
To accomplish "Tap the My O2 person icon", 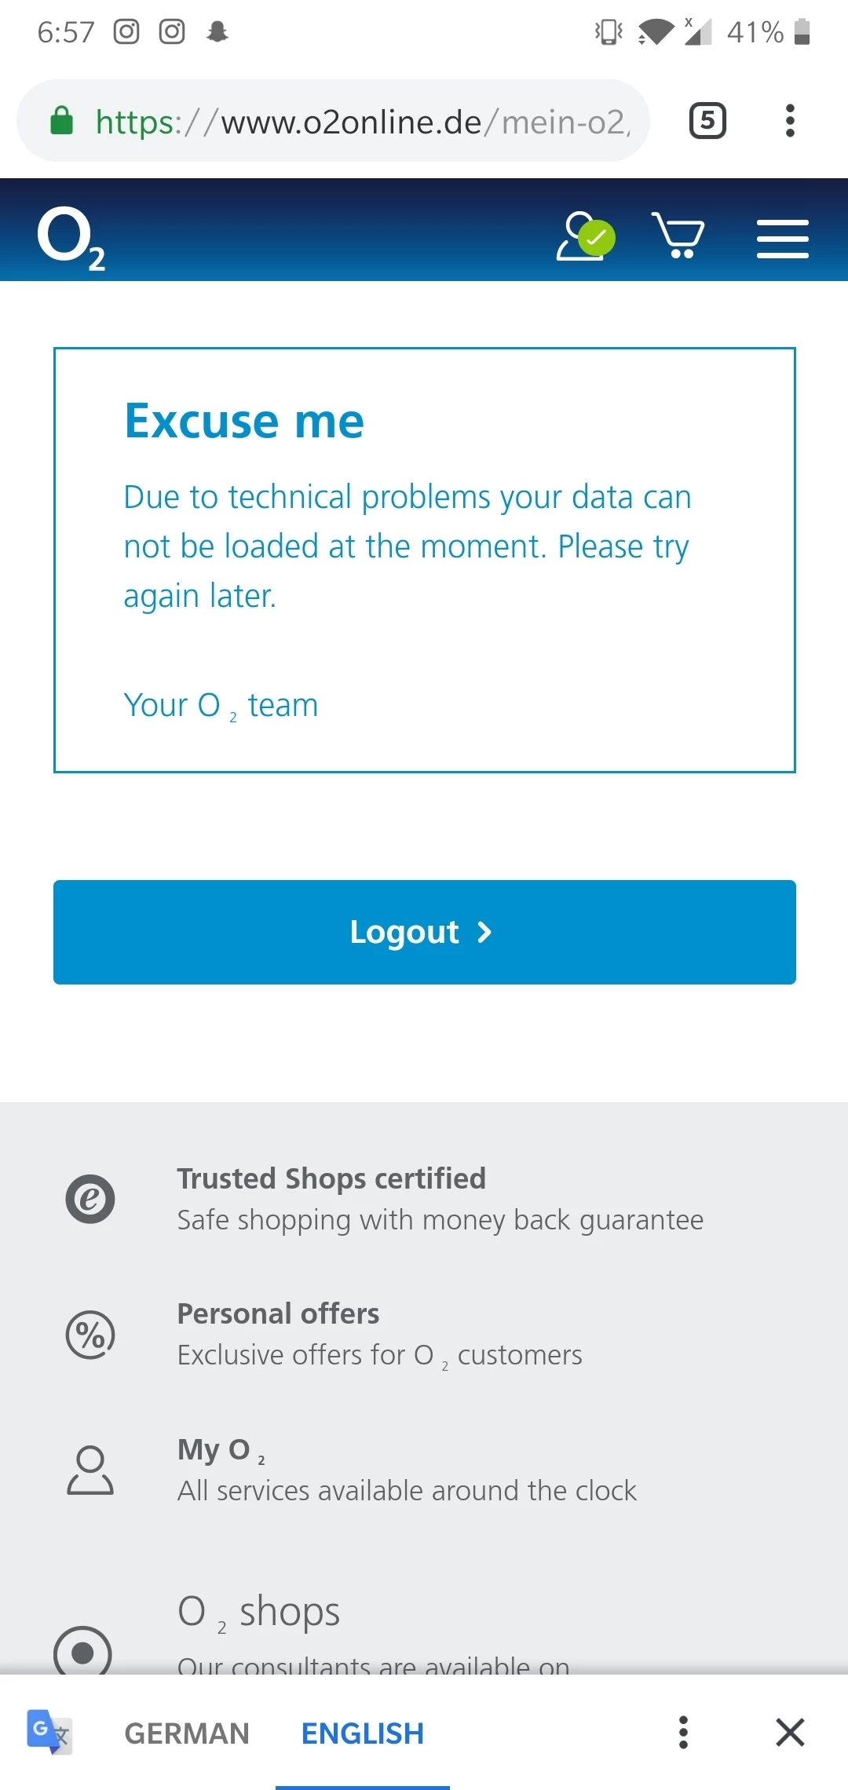I will coord(90,1470).
